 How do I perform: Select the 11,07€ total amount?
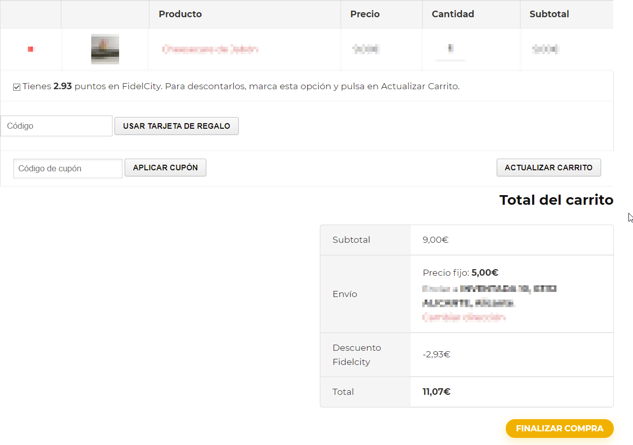point(436,392)
